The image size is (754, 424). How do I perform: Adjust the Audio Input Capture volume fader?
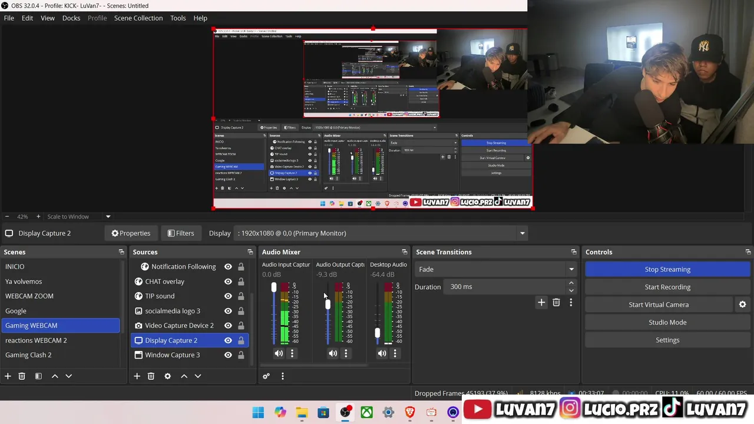coord(273,287)
